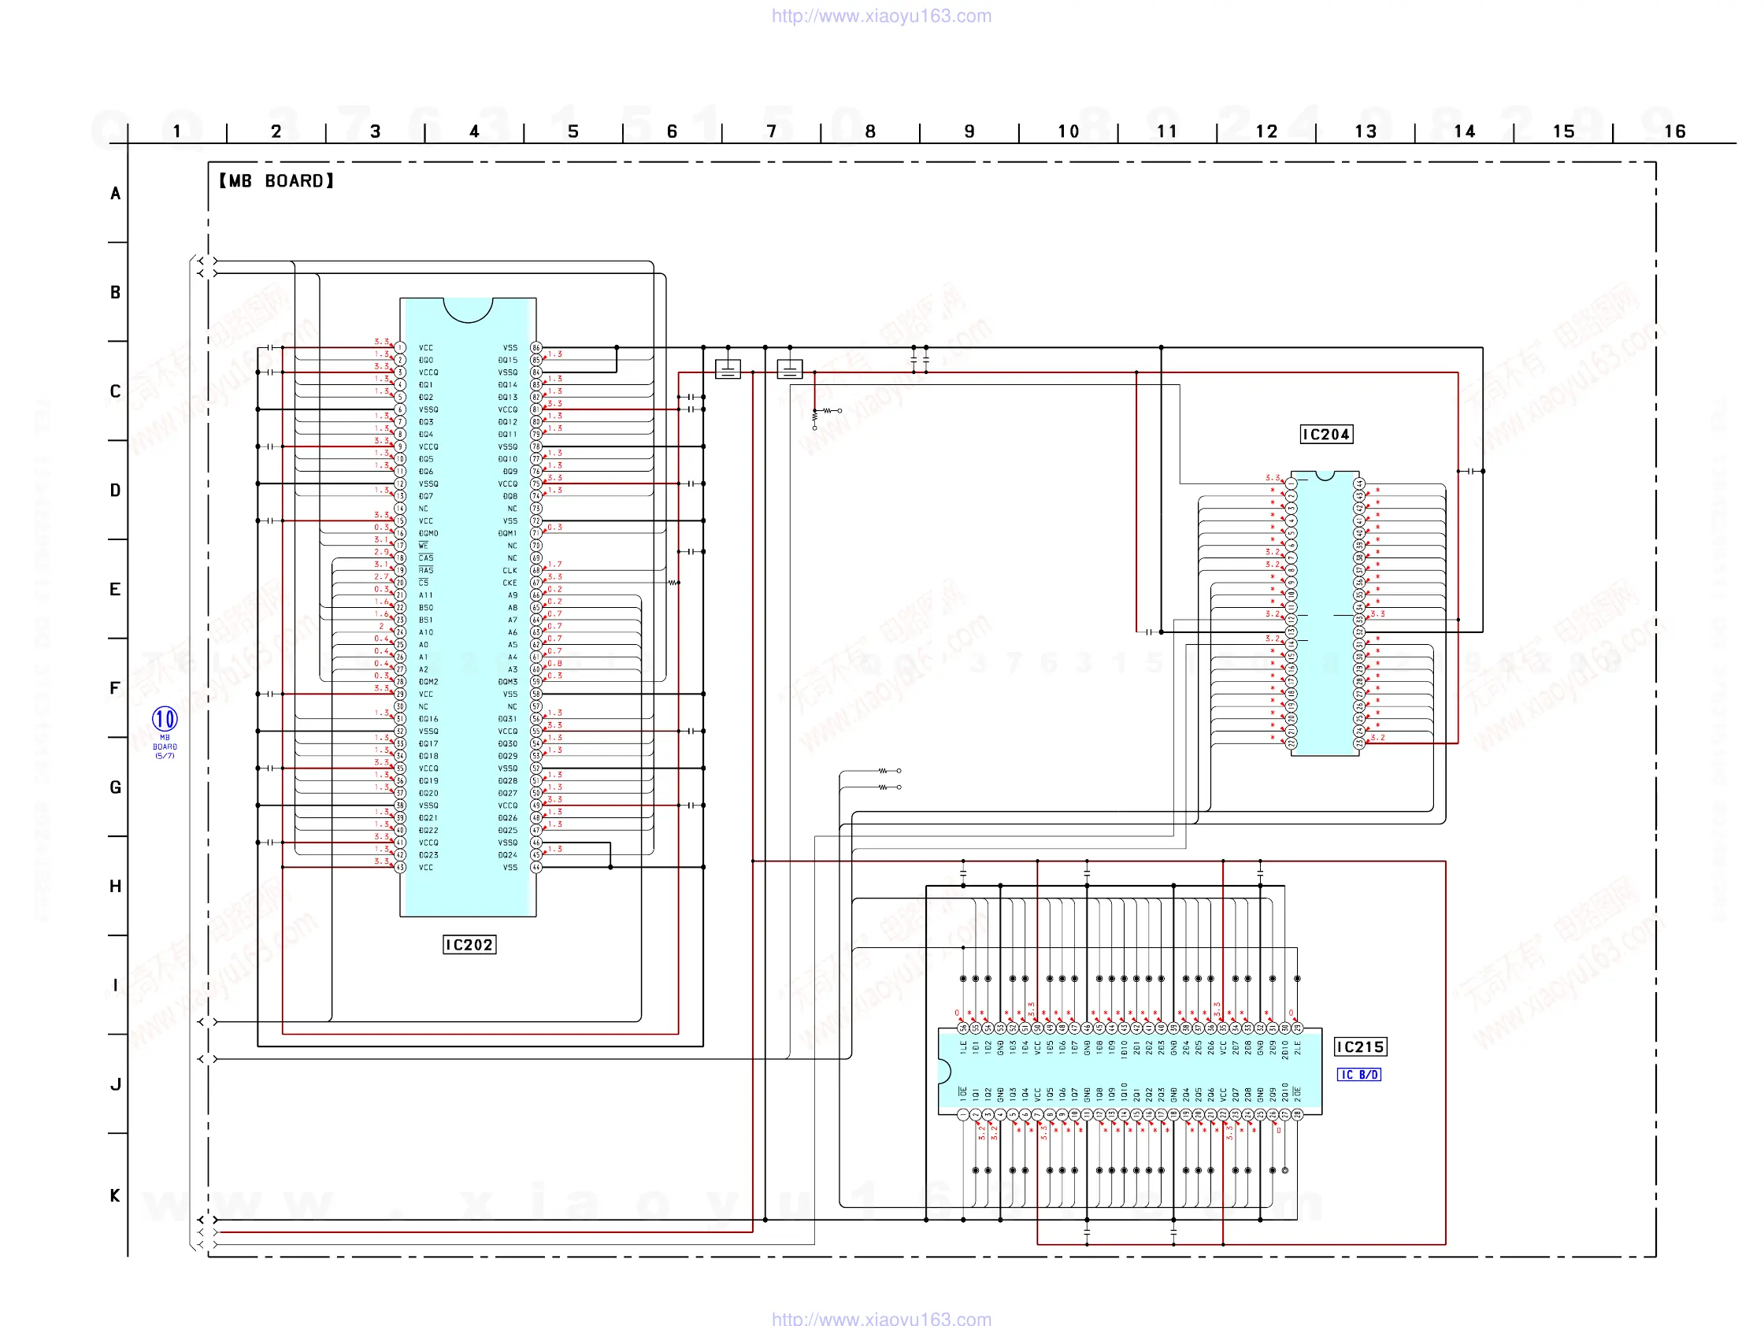Select the IC215 component label
1764x1326 pixels.
[1360, 1047]
